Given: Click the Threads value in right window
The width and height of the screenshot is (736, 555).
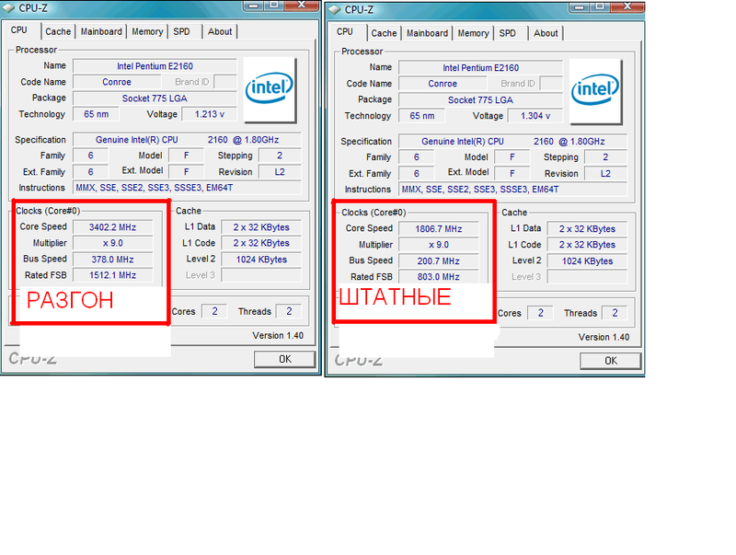Looking at the screenshot, I should coord(615,313).
